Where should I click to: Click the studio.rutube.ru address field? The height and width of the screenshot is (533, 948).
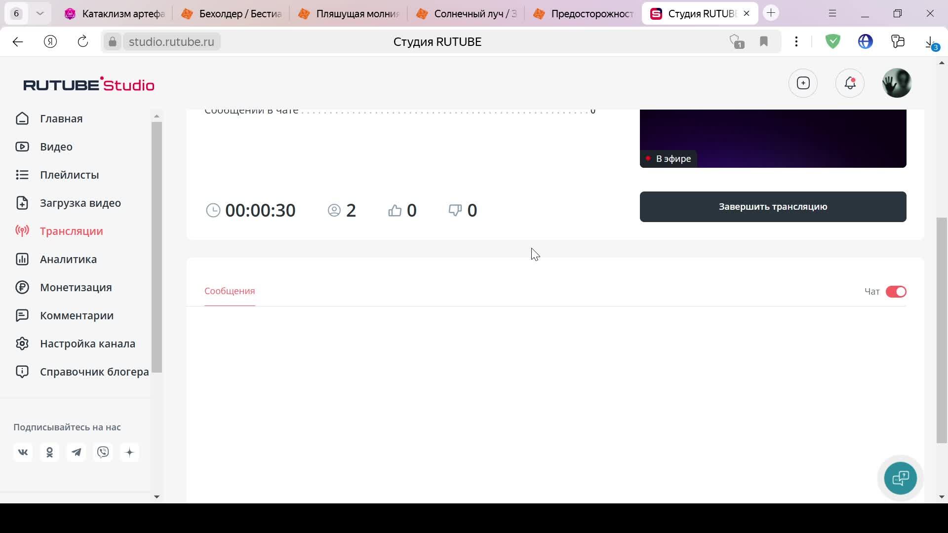point(171,41)
